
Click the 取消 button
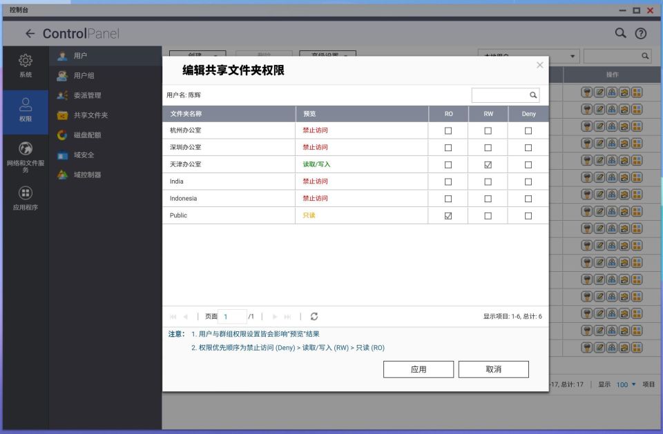pyautogui.click(x=493, y=369)
